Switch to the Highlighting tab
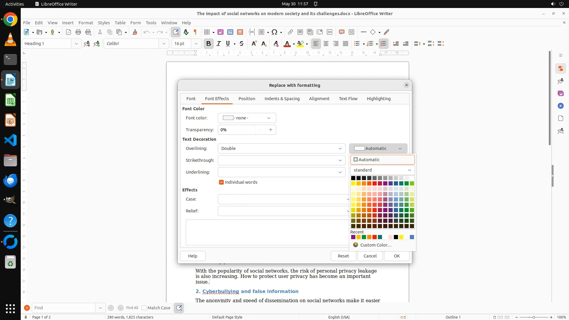 378,99
